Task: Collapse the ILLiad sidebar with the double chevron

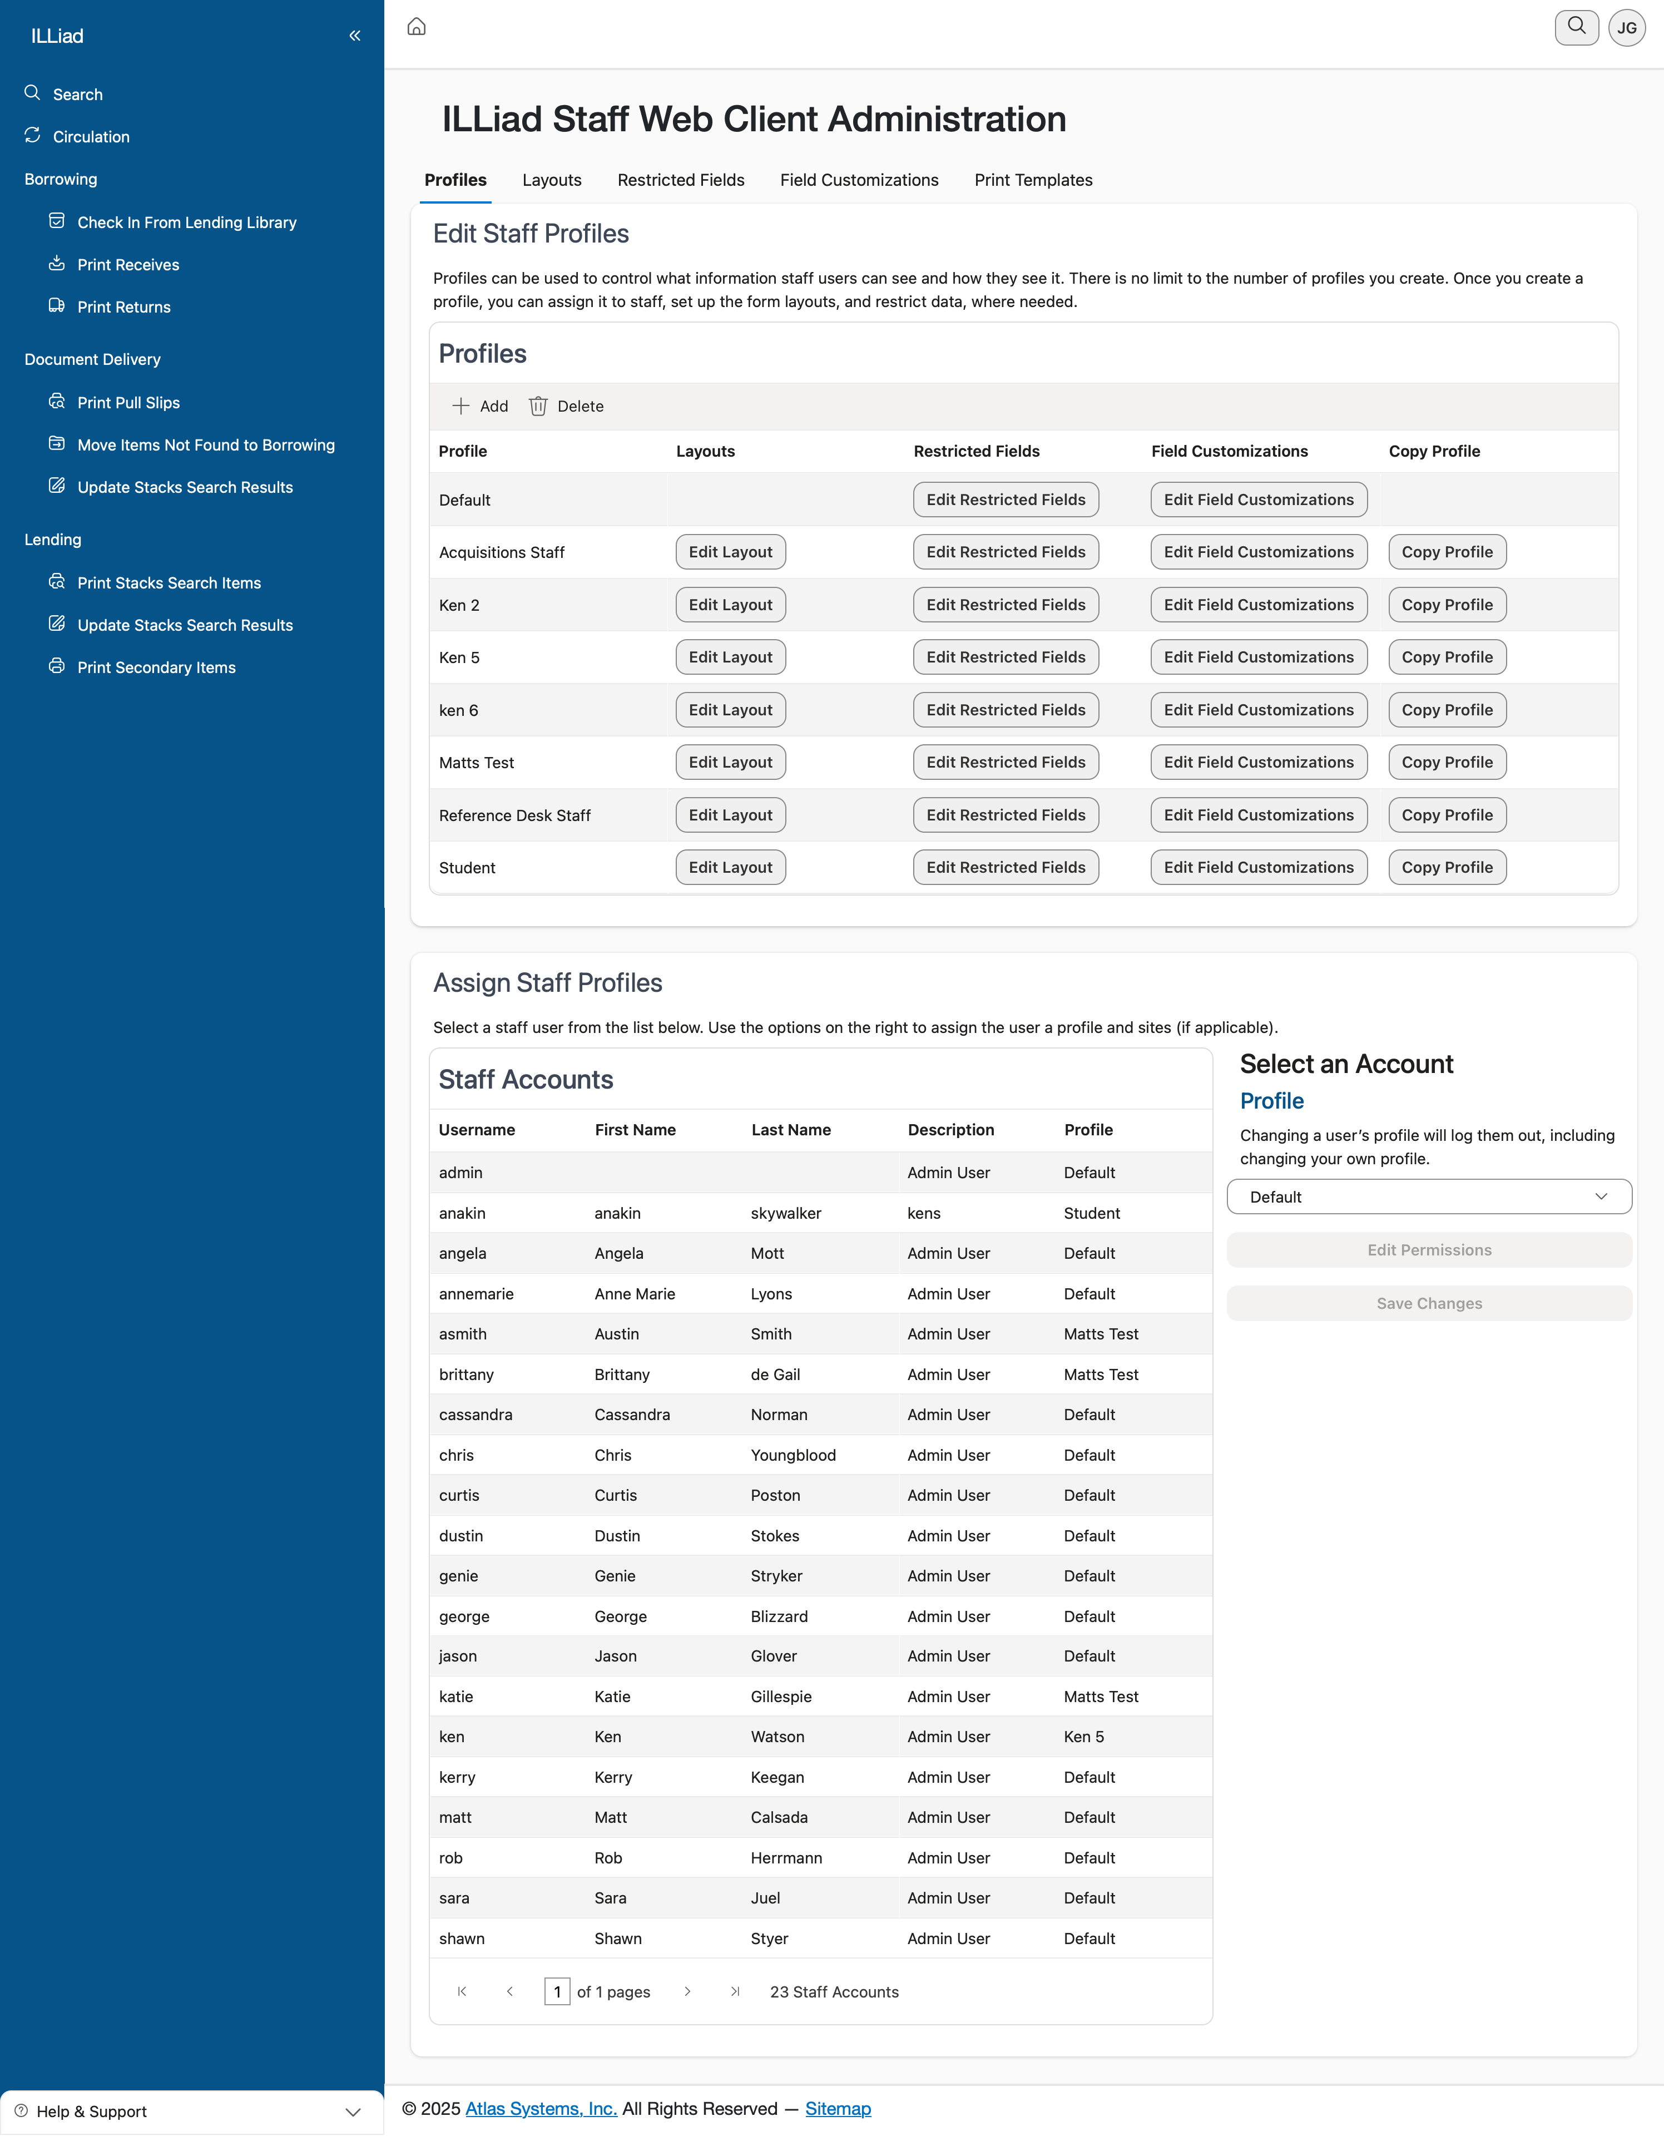Action: click(355, 36)
